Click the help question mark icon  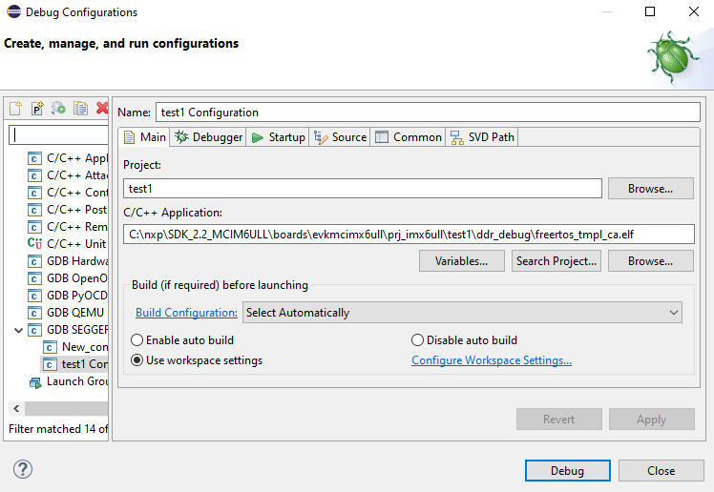tap(23, 469)
